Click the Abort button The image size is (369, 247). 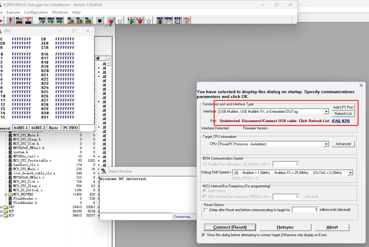(x=332, y=227)
